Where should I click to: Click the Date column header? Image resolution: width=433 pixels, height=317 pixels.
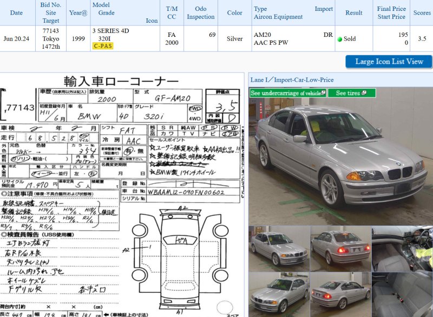pyautogui.click(x=16, y=12)
